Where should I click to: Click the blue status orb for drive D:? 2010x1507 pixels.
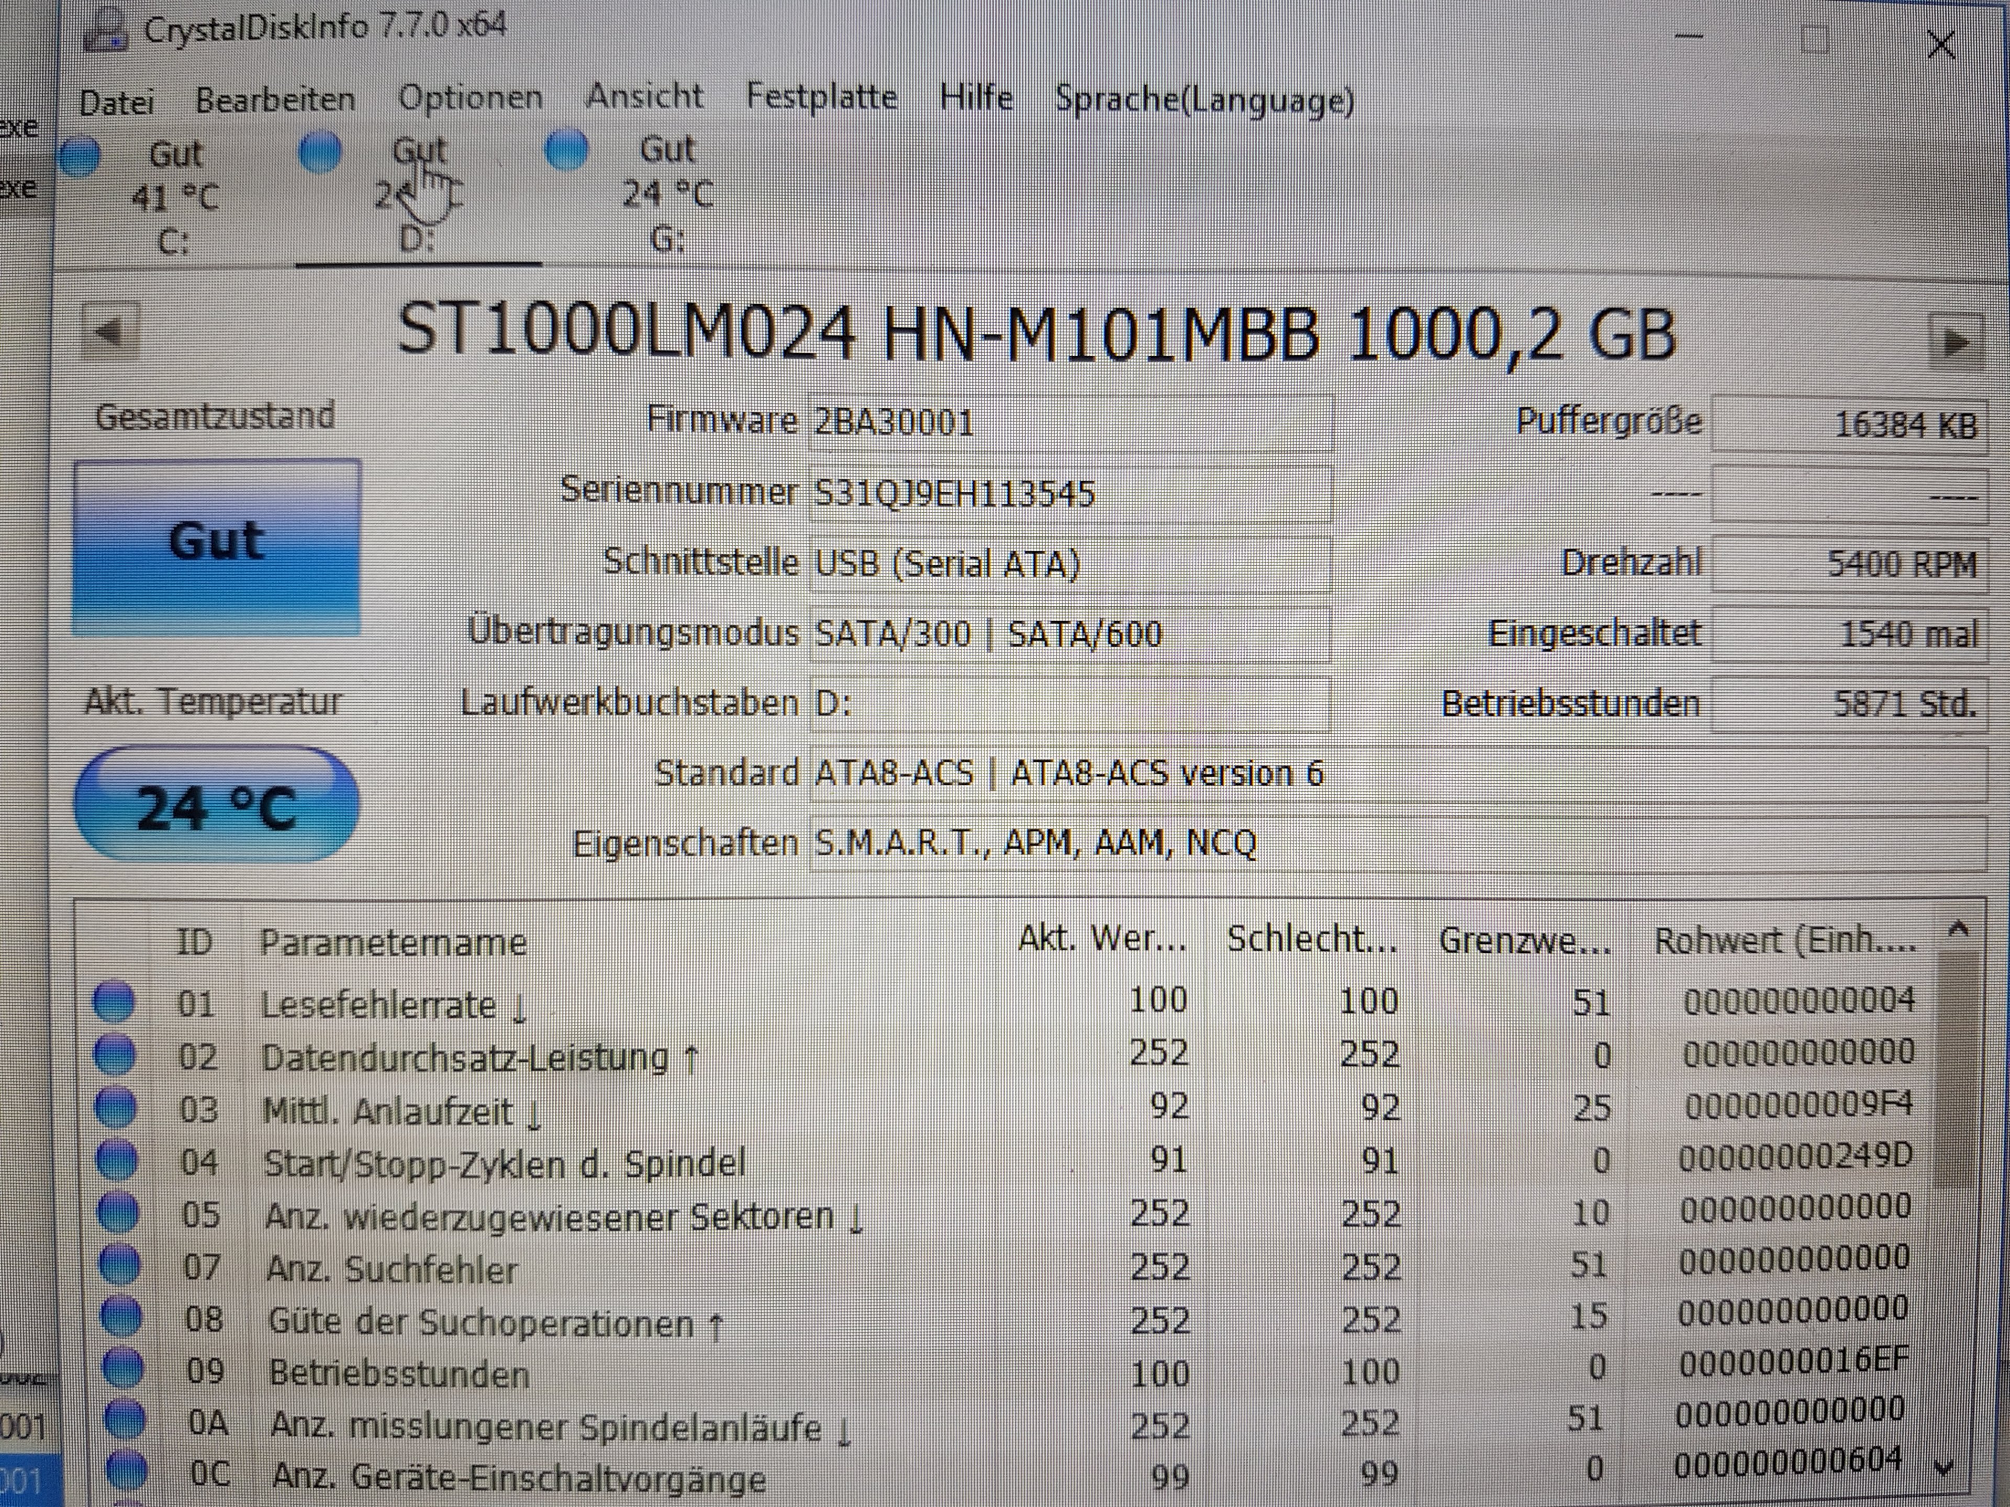pyautogui.click(x=320, y=152)
